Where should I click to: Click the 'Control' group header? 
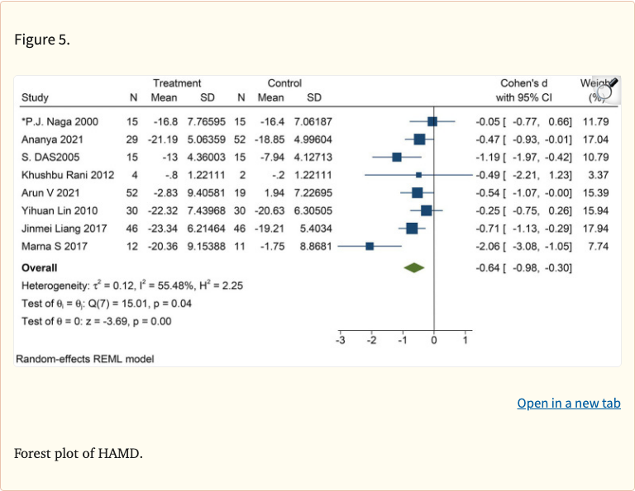[x=284, y=83]
